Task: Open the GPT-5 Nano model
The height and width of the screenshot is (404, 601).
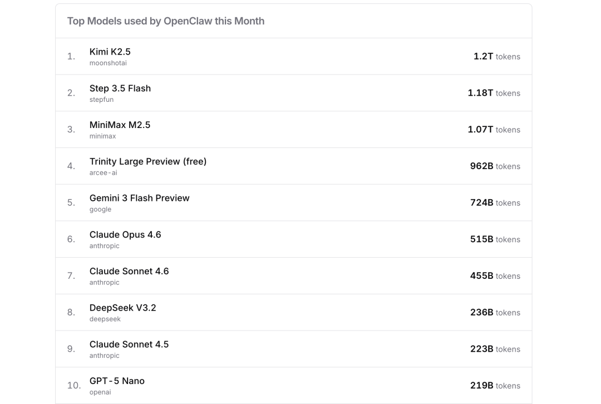Action: (117, 381)
